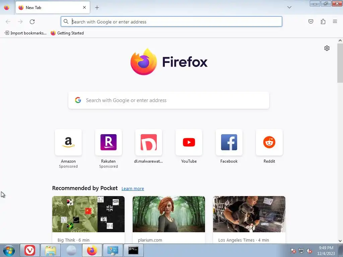Open the Windows Start menu orb
Viewport: 343px width, 257px height.
[x=9, y=250]
